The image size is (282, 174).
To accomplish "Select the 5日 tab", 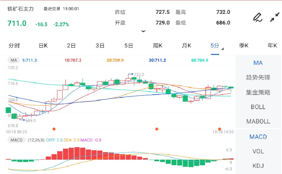I will [128, 46].
